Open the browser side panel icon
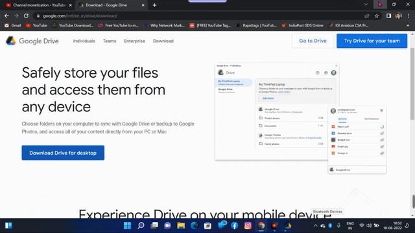 [388, 16]
